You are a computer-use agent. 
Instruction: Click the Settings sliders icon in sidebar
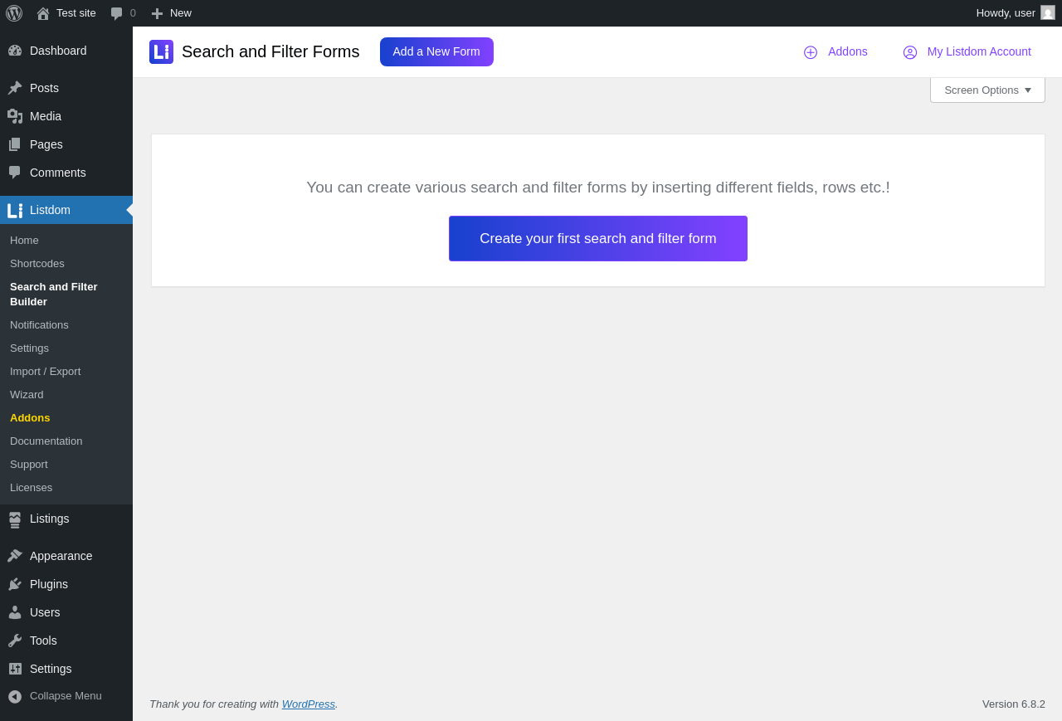[15, 669]
